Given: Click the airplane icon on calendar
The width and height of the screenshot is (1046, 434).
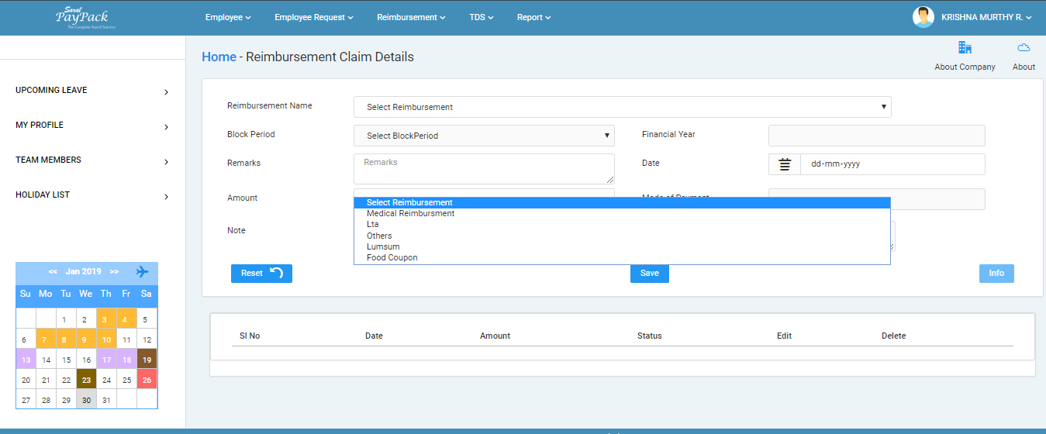Looking at the screenshot, I should point(142,272).
